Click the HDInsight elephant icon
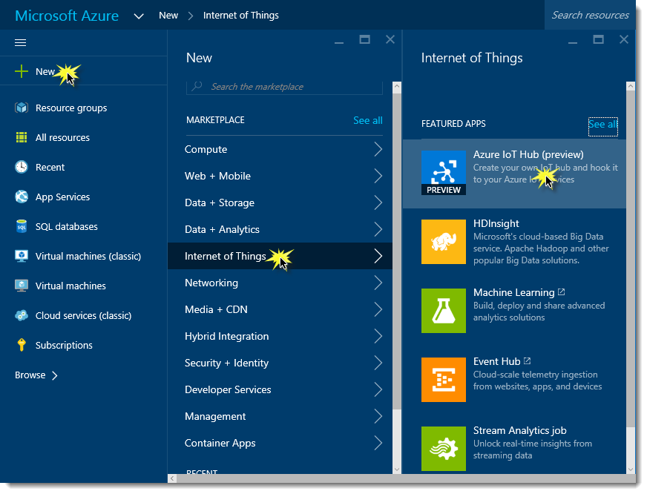This screenshot has height=494, width=647. [x=444, y=242]
